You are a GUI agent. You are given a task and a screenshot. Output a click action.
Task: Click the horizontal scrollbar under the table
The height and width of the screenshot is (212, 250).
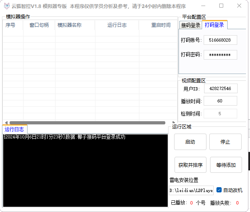pyautogui.click(x=87, y=123)
